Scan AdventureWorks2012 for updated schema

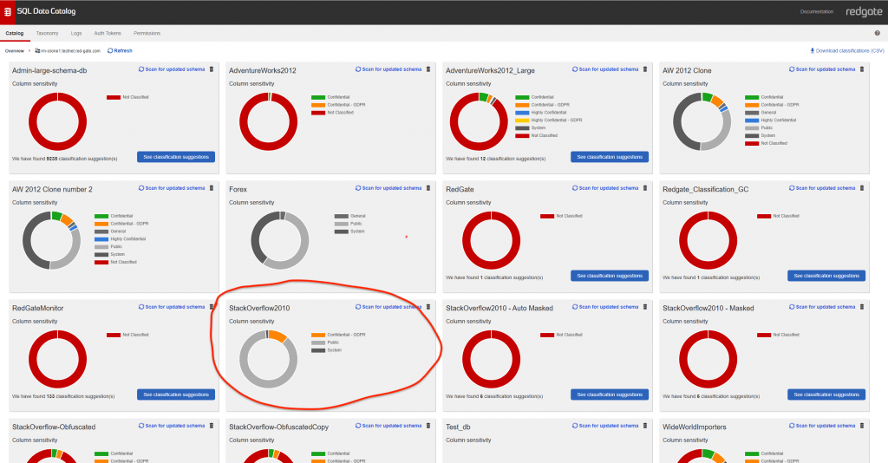388,69
